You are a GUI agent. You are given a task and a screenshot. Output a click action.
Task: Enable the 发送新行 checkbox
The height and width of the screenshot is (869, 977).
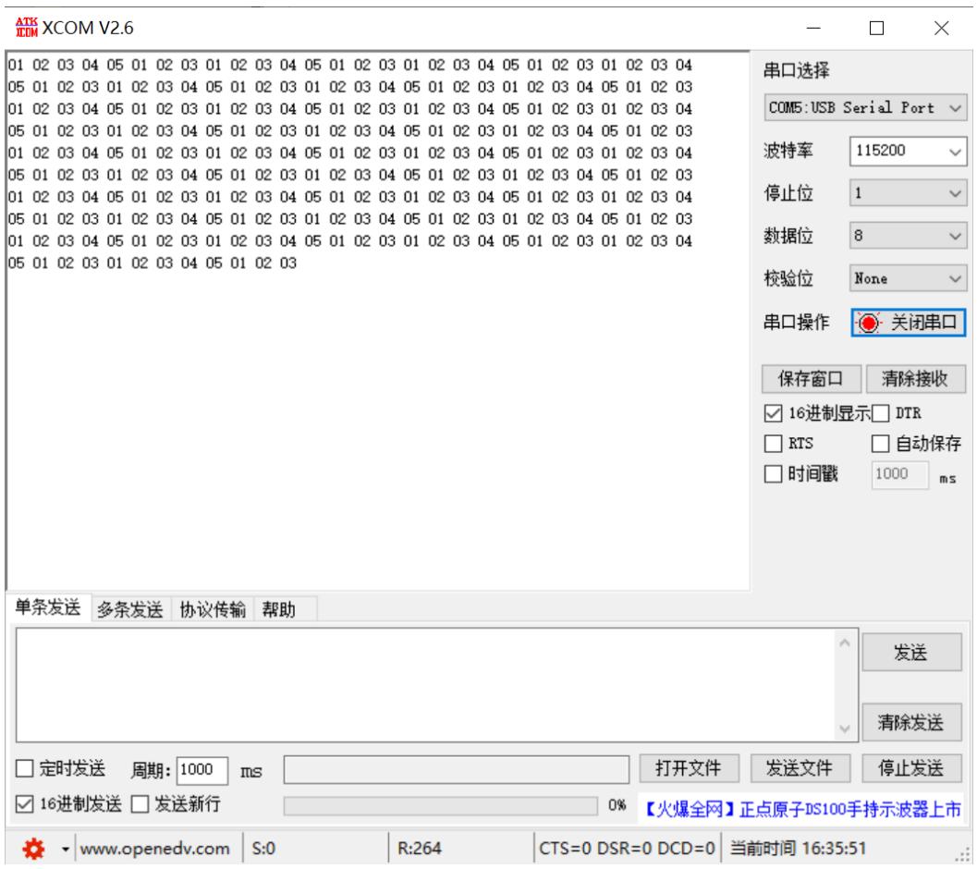[140, 804]
